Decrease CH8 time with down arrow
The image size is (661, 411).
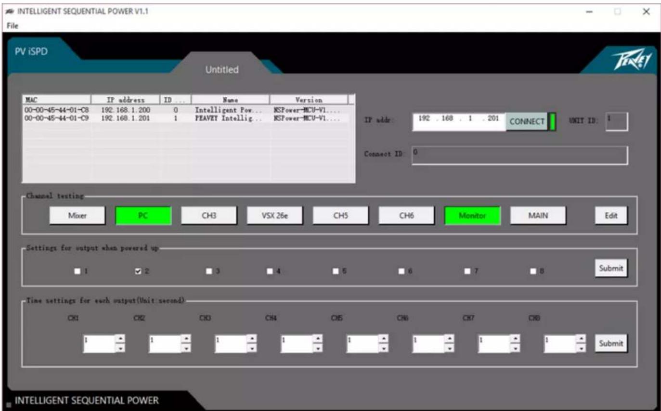tap(582, 348)
